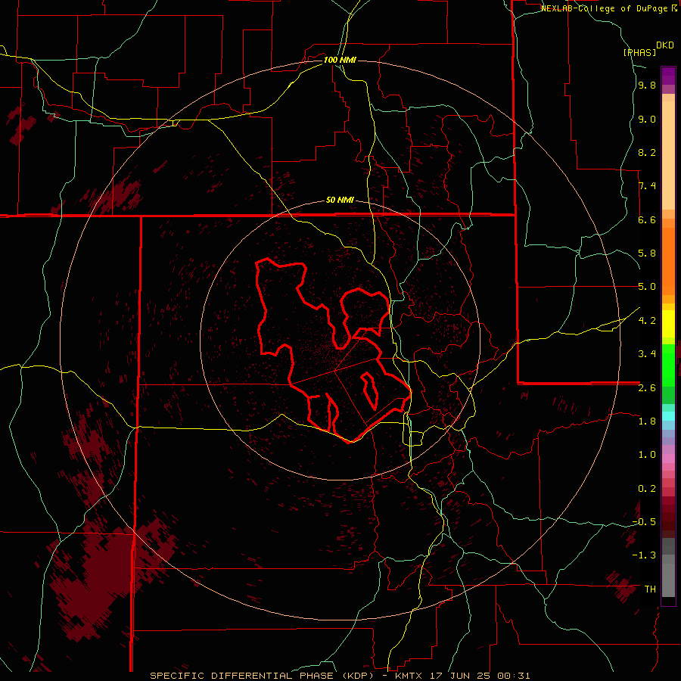Click the -0.5 value on the legend
This screenshot has width=681, height=681.
[644, 522]
